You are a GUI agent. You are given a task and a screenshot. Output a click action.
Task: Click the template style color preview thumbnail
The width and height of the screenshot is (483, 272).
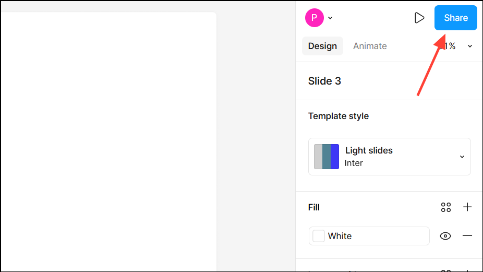pos(327,157)
